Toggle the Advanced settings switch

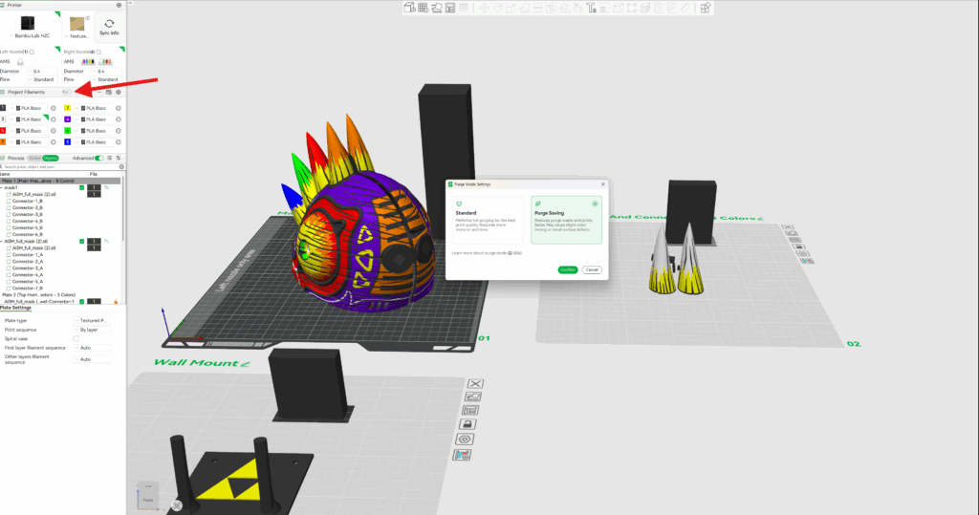pos(101,158)
